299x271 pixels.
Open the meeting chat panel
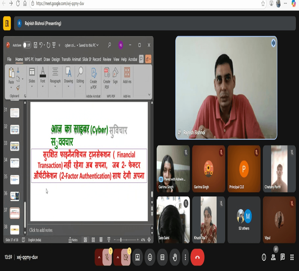(x=283, y=257)
